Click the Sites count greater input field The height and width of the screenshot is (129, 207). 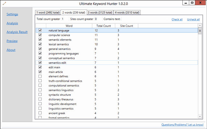98,19
